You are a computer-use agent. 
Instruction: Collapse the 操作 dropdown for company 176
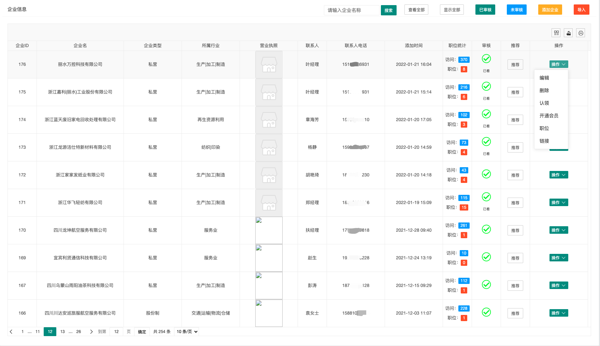[x=559, y=64]
